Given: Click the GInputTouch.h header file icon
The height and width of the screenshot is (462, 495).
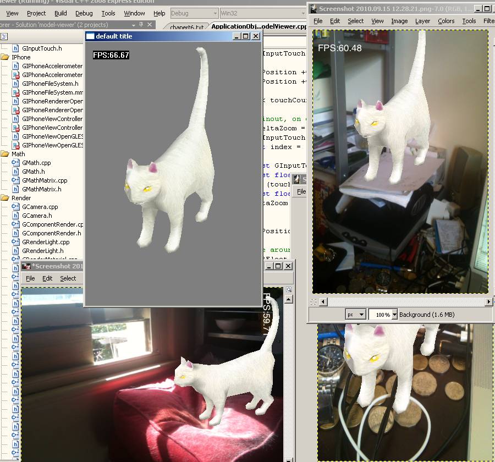Looking at the screenshot, I should click(x=15, y=48).
